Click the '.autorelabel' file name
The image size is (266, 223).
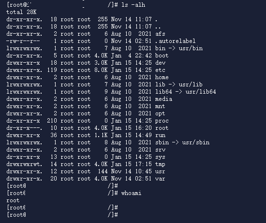coord(175,41)
